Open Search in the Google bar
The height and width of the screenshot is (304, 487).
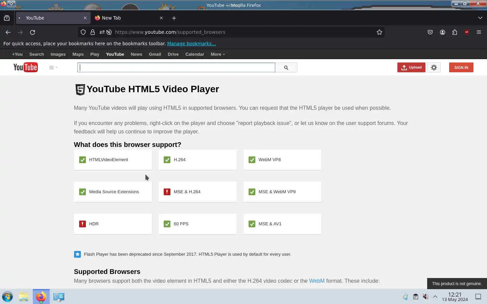tap(37, 54)
